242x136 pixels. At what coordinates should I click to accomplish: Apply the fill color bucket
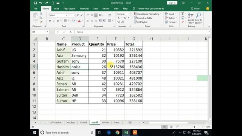tap(73, 21)
